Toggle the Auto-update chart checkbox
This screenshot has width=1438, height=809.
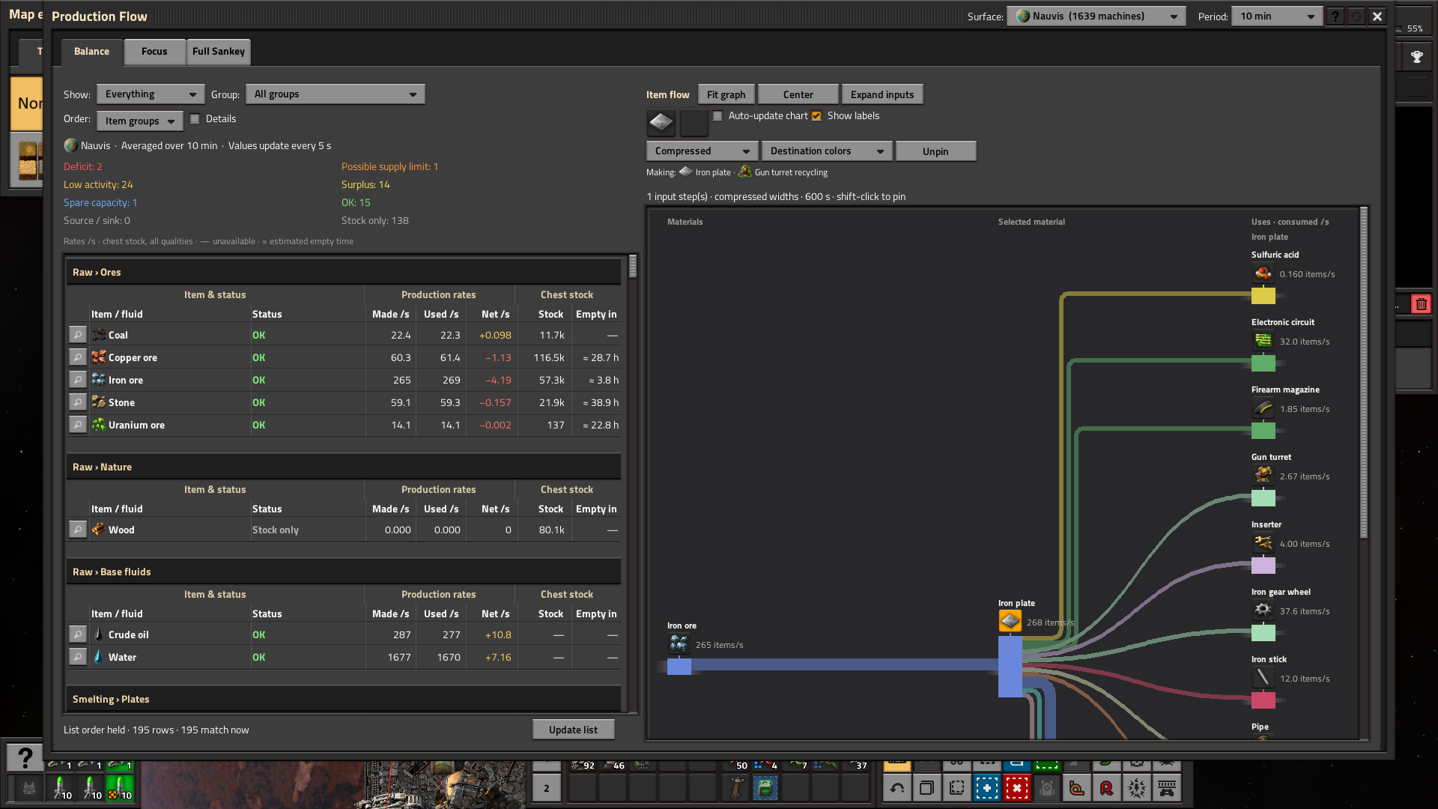point(718,116)
